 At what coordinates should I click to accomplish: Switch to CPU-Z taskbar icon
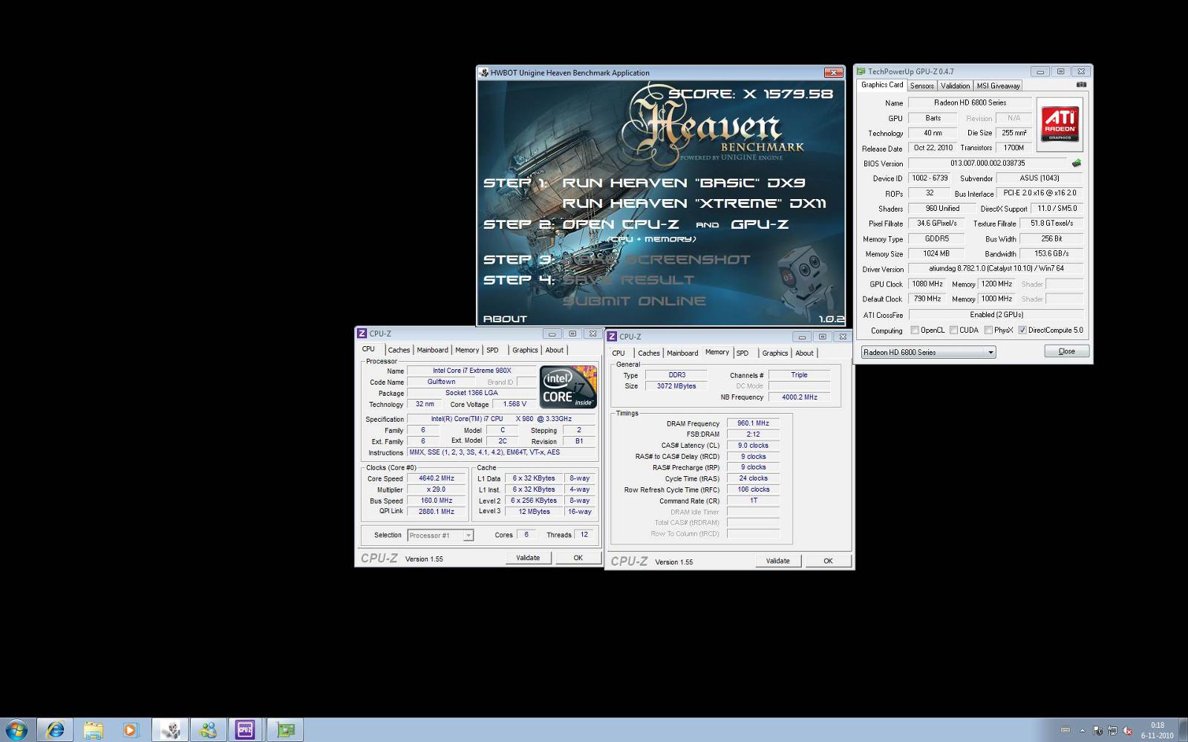point(246,730)
